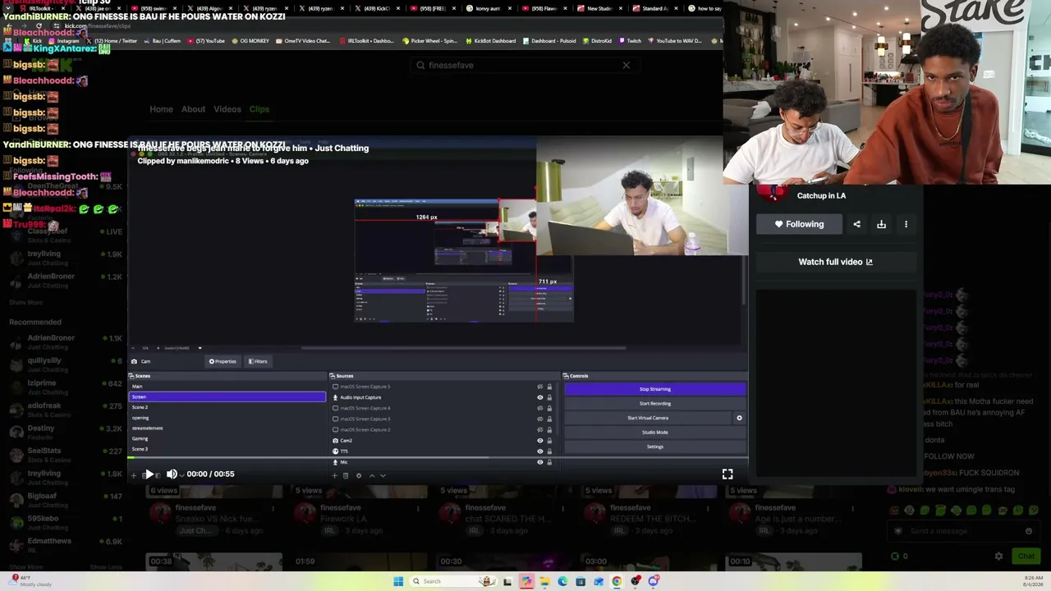Open the About channel tab
Screen dimensions: 1051x591
[193, 109]
